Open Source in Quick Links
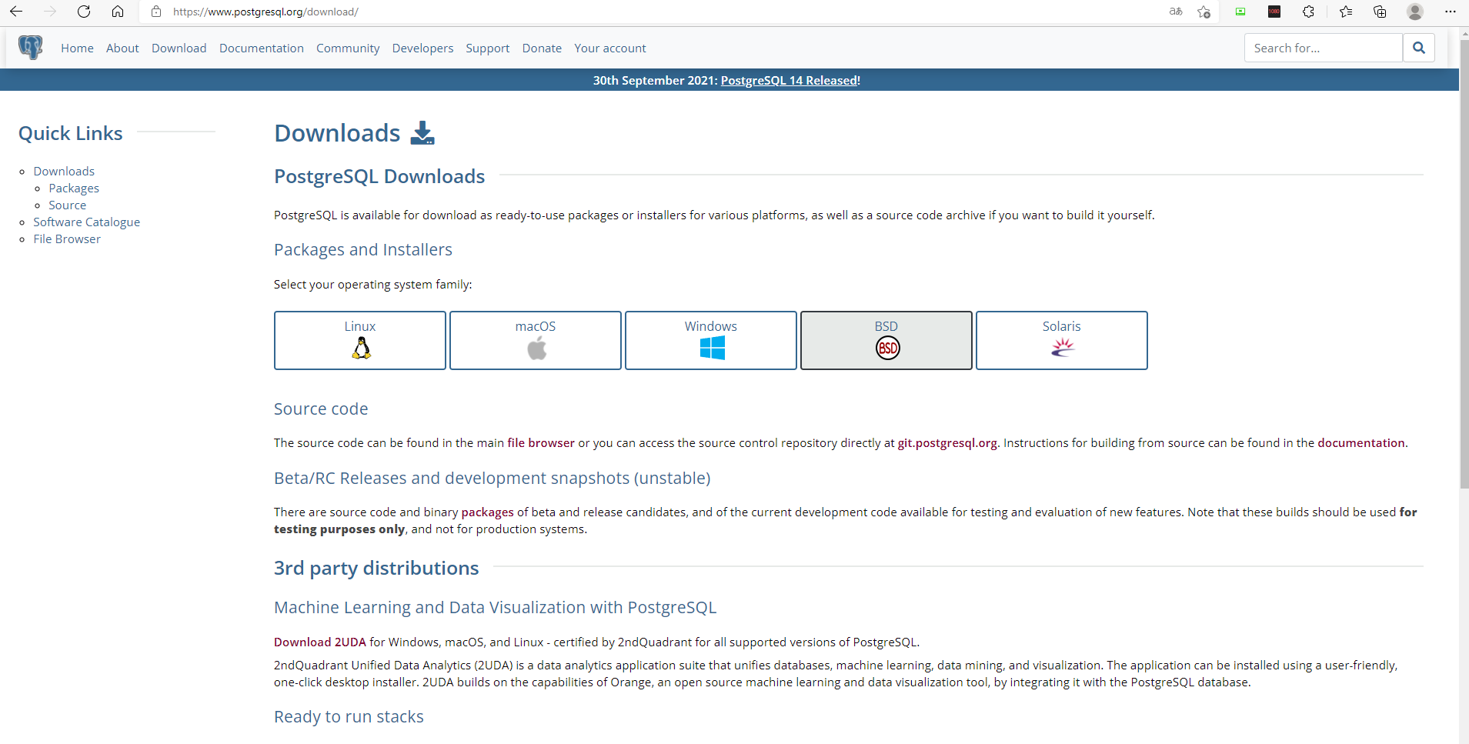Image resolution: width=1469 pixels, height=744 pixels. [x=68, y=205]
